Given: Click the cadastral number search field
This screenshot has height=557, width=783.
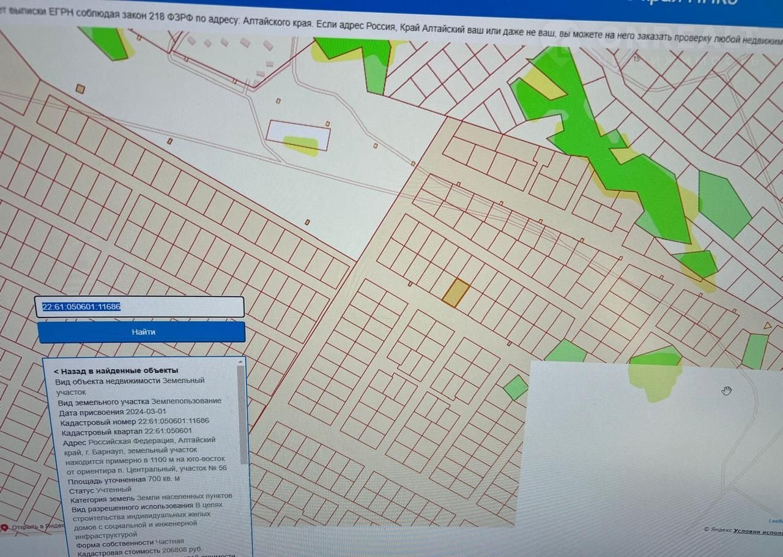Looking at the screenshot, I should tap(139, 307).
